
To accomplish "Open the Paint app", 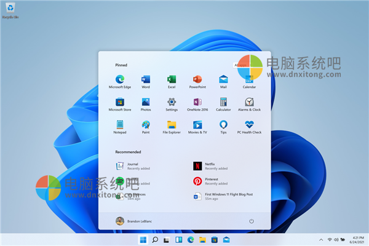I will pyautogui.click(x=146, y=127).
